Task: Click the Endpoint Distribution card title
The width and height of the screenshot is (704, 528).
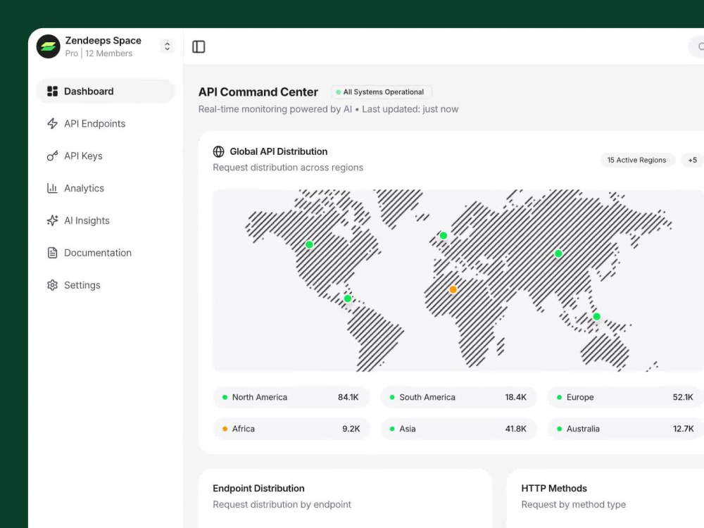Action: pyautogui.click(x=258, y=489)
